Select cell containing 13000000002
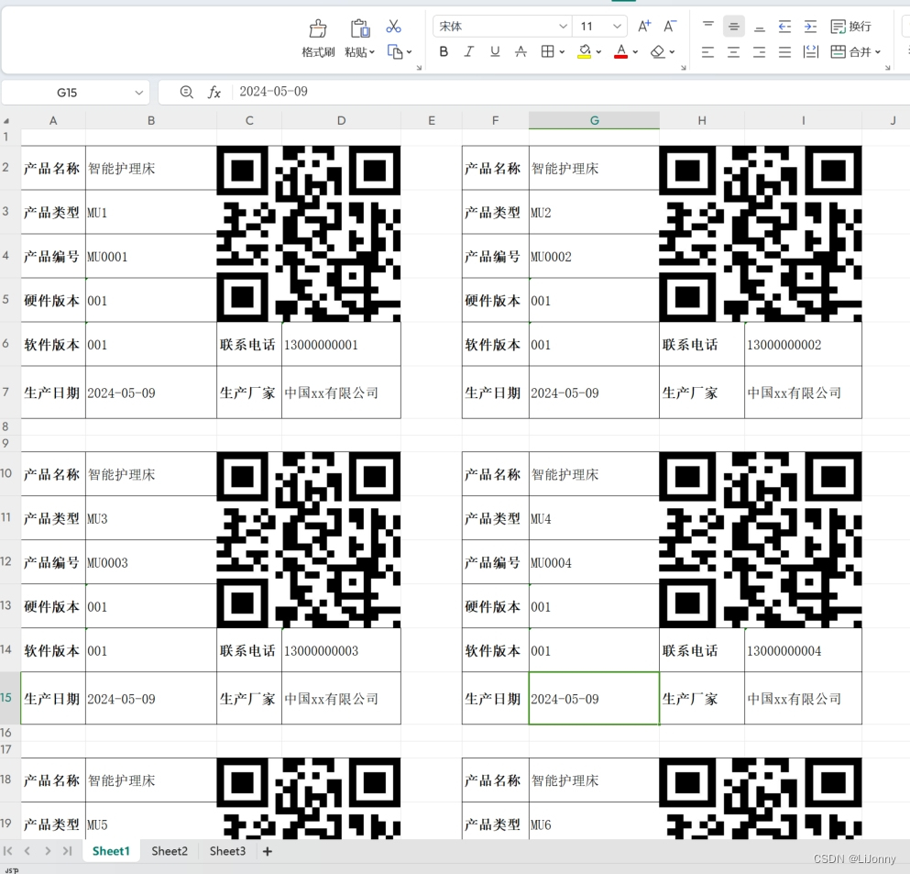 click(x=803, y=345)
